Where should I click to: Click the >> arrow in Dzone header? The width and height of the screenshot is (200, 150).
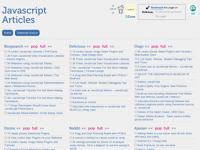pos(42,128)
